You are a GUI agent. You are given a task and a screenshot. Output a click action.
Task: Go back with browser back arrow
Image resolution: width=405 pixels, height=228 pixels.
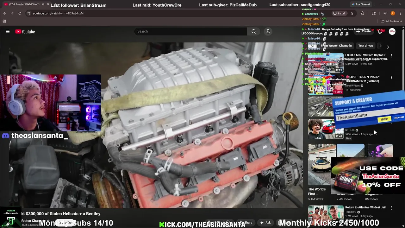(4, 13)
